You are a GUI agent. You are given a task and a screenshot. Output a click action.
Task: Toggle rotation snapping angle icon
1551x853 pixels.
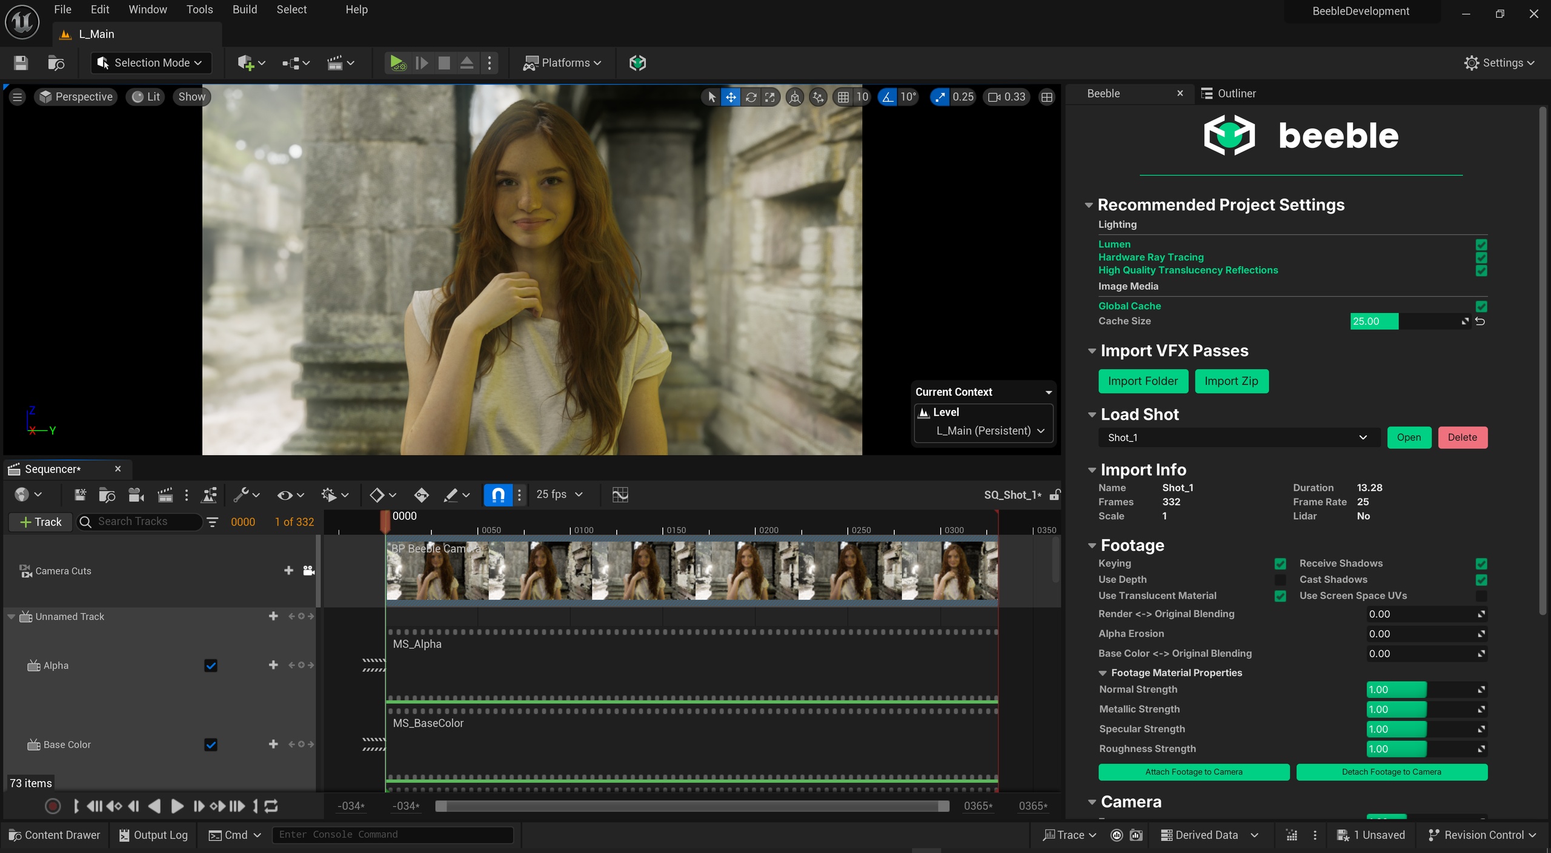888,97
